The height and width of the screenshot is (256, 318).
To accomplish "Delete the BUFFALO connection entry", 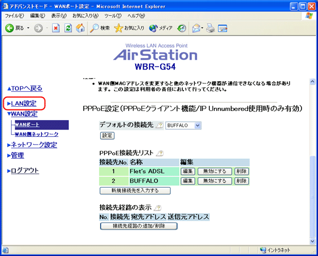I will coord(242,181).
